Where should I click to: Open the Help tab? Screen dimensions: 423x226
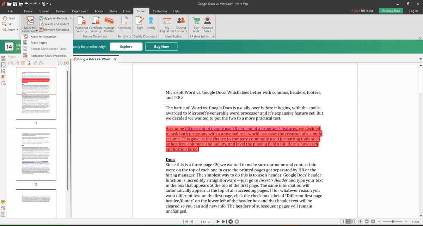click(176, 11)
